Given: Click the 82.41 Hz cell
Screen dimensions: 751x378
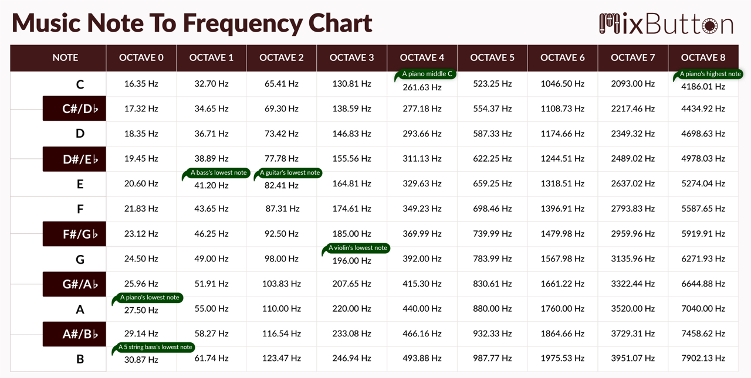Looking at the screenshot, I should click(x=282, y=185).
